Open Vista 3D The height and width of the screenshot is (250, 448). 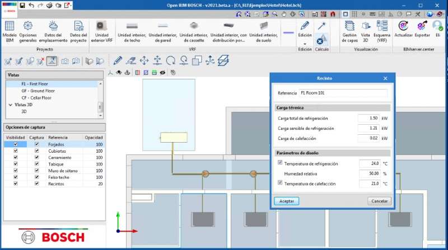click(366, 32)
